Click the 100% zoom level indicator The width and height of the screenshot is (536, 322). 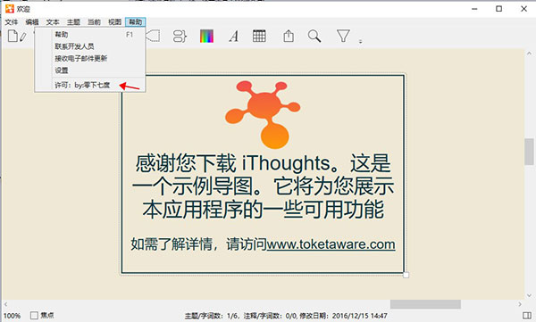click(x=12, y=316)
